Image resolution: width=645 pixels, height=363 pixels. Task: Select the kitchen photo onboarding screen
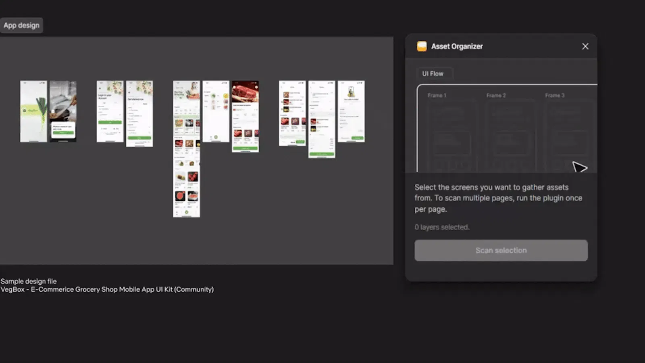pyautogui.click(x=63, y=111)
